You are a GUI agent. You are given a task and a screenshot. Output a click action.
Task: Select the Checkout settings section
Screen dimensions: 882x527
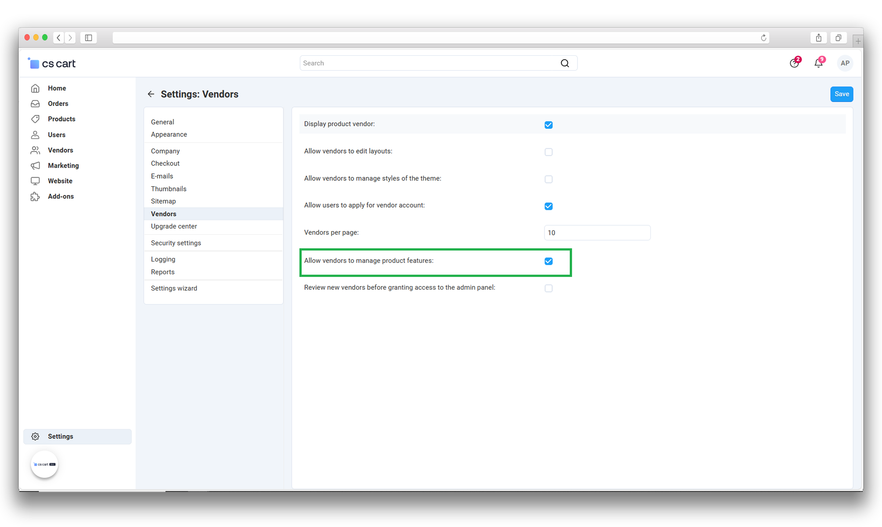(x=165, y=163)
